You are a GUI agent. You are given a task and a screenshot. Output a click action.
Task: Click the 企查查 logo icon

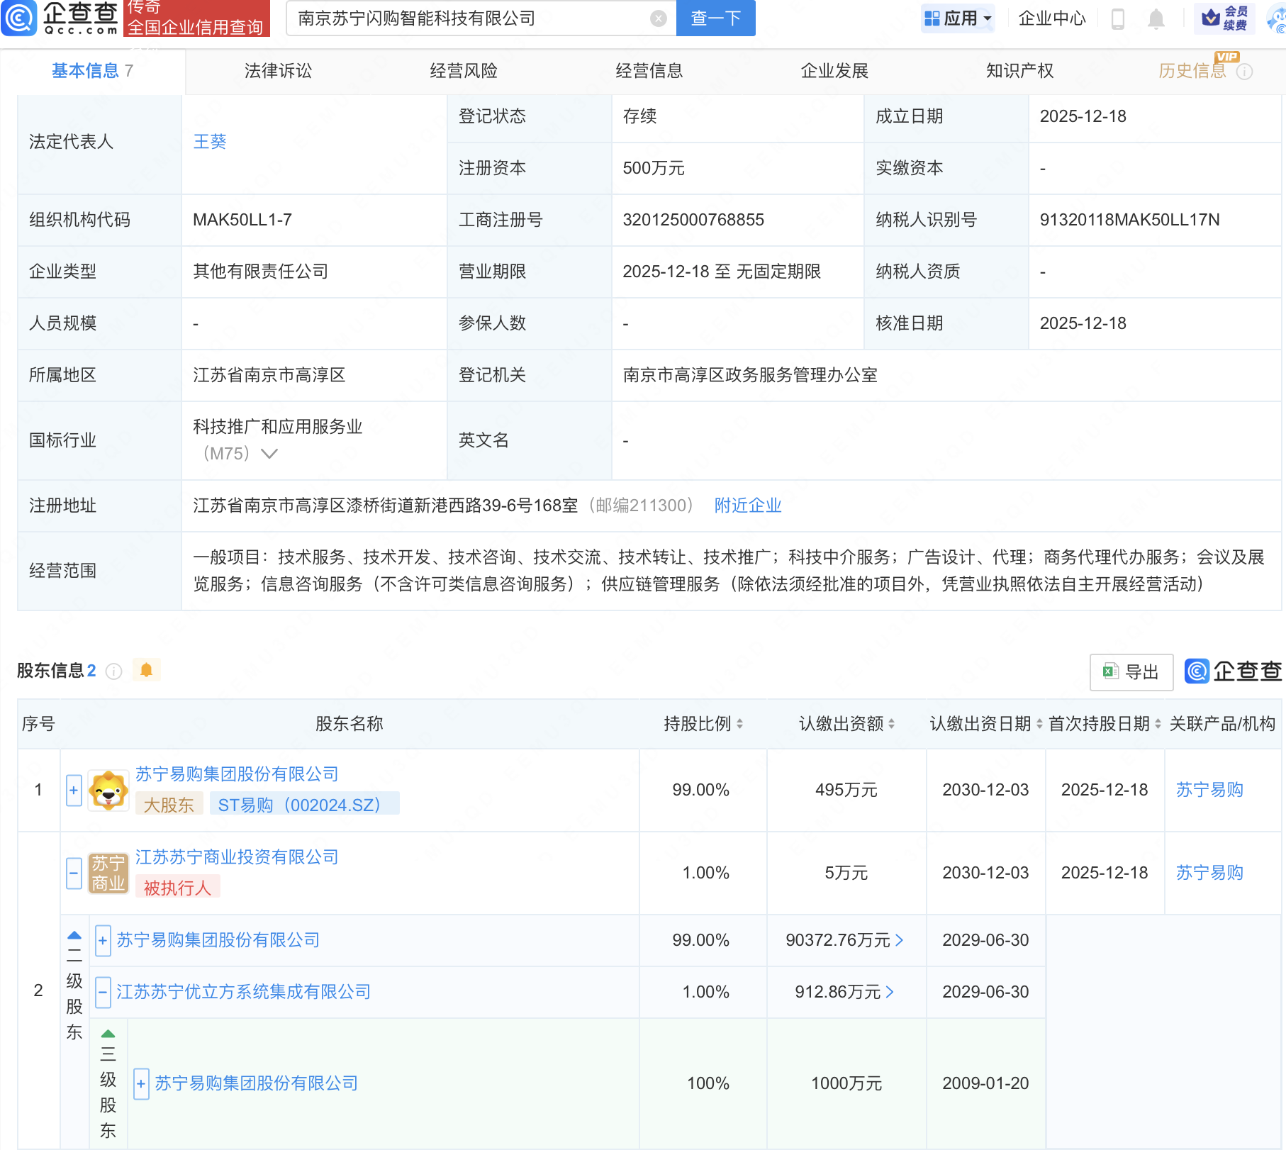[19, 19]
